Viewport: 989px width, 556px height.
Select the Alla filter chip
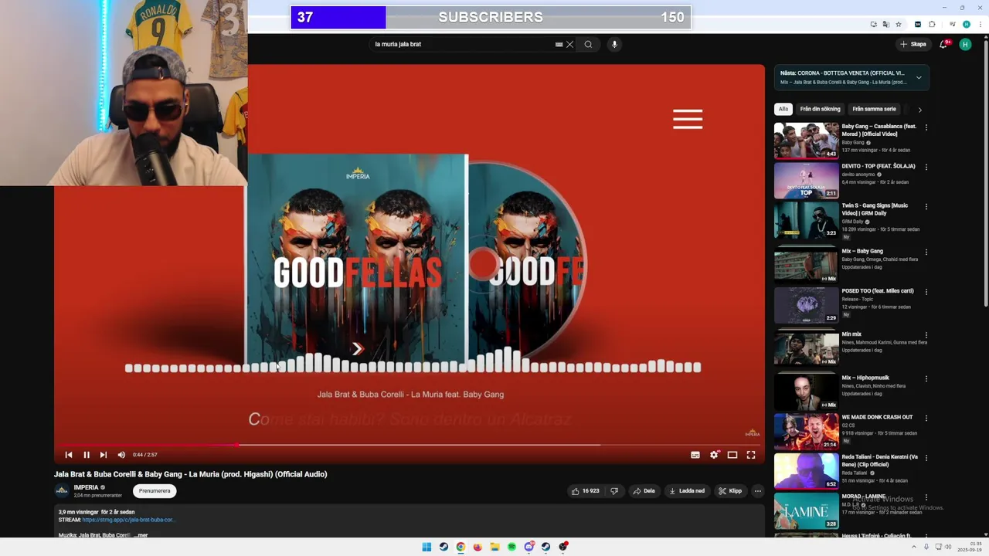coord(783,109)
